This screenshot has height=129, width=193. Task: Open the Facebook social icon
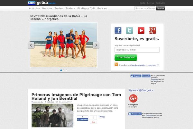tap(118, 31)
